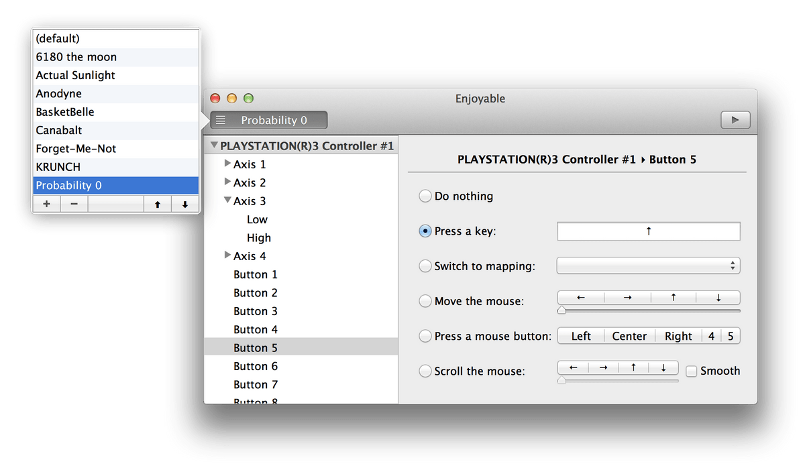Select the Actual Sunlight mapping
The width and height of the screenshot is (805, 470).
[x=115, y=75]
